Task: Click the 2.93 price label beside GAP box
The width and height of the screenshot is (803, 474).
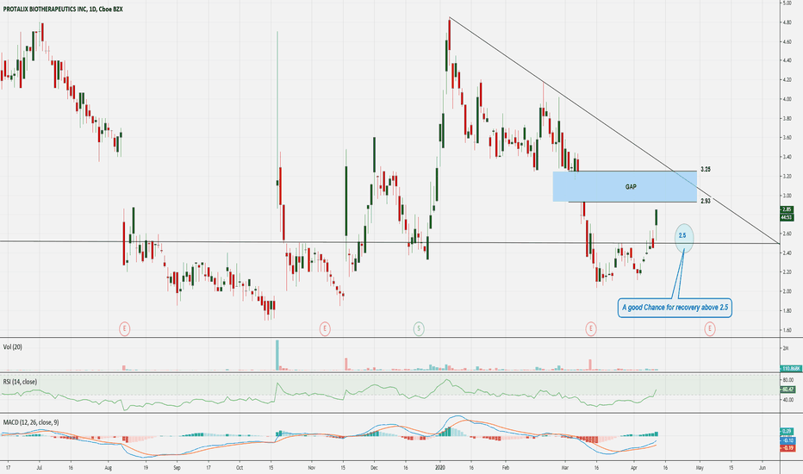Action: [705, 202]
